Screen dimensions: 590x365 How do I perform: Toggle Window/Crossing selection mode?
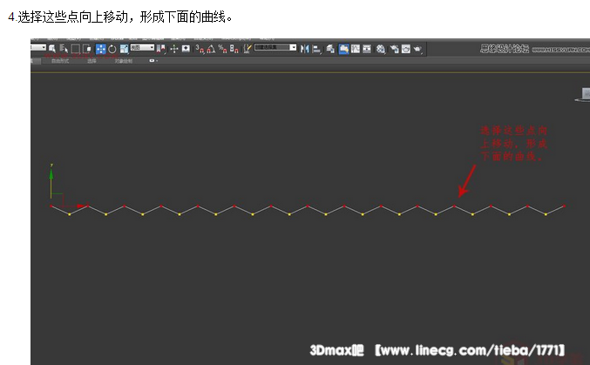[87, 49]
